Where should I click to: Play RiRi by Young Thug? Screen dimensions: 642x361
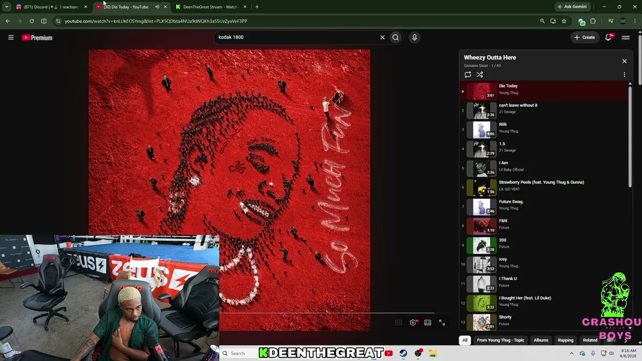click(x=544, y=129)
